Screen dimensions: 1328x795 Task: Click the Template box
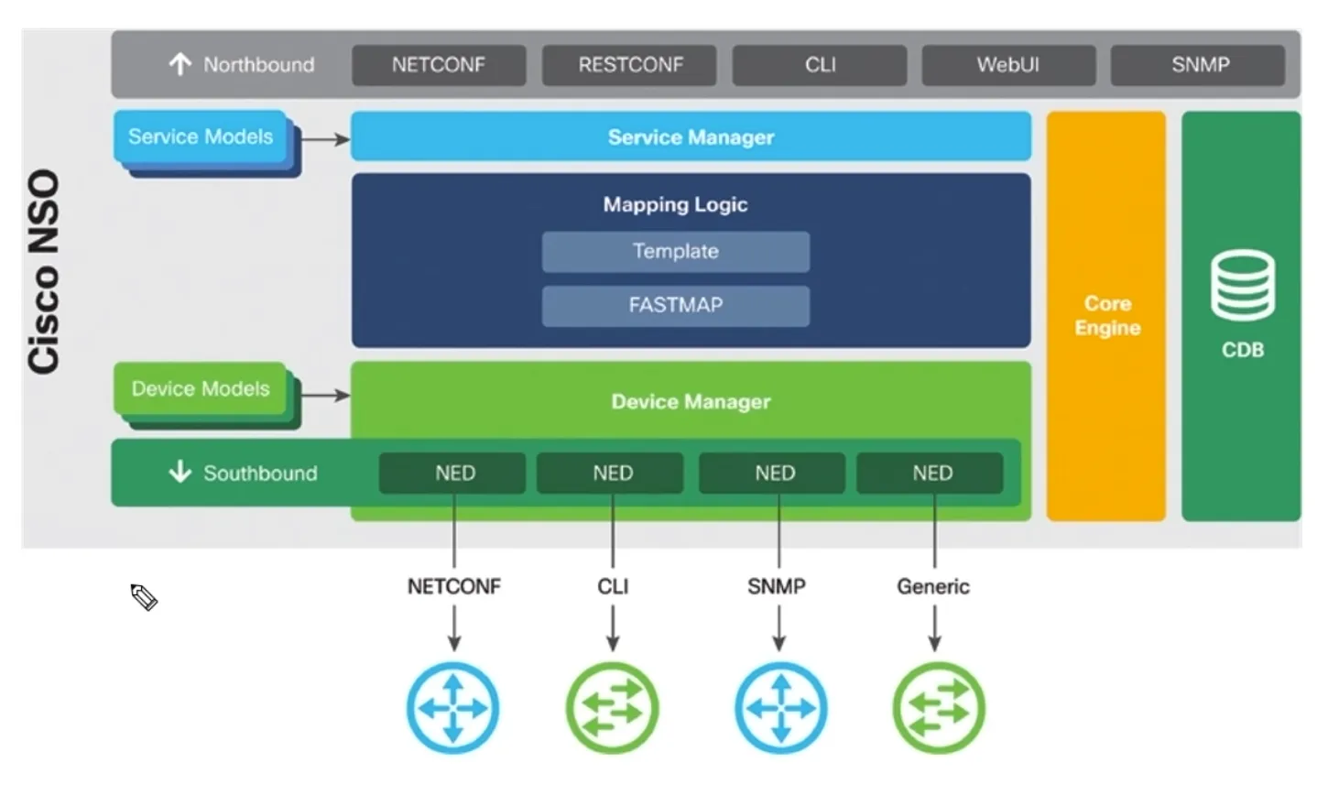click(676, 252)
